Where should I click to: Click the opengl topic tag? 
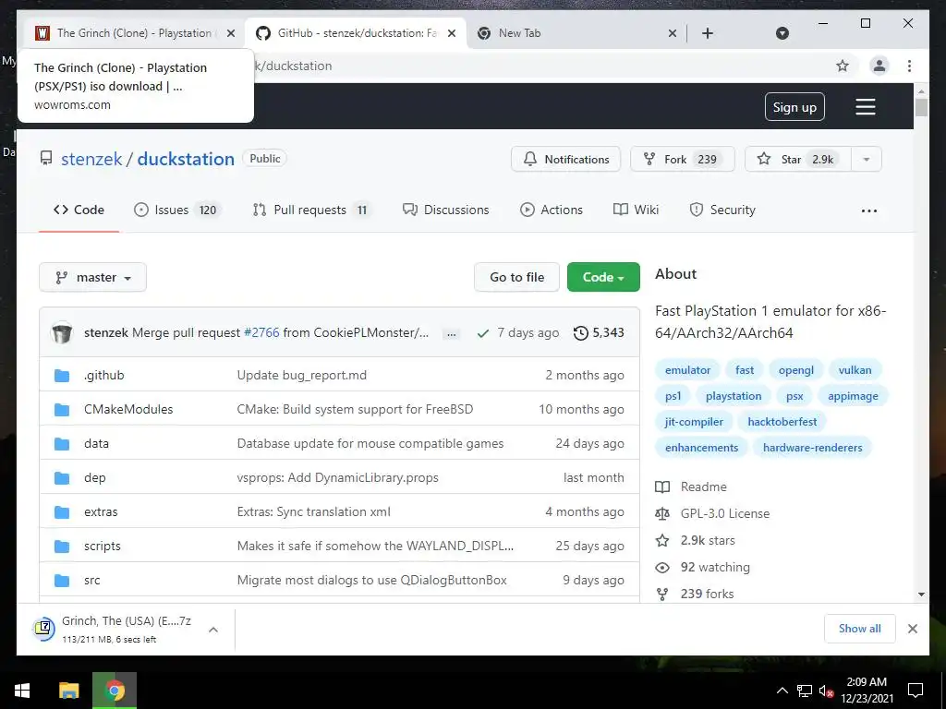point(795,370)
